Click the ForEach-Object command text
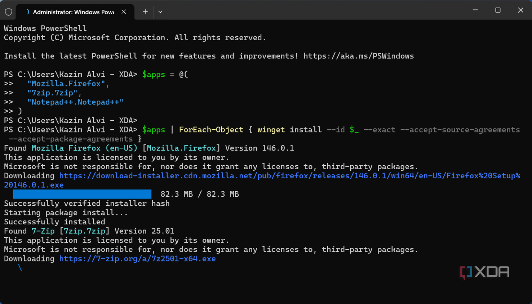Screen dimensions: 532x304 coord(211,130)
